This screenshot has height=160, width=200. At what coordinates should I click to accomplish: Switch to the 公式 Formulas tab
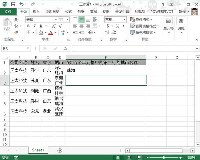tap(68, 12)
